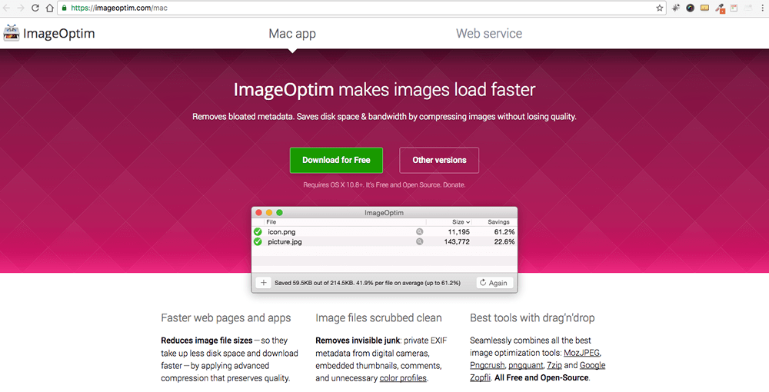
Task: Reload the page with the refresh icon
Action: pyautogui.click(x=35, y=8)
